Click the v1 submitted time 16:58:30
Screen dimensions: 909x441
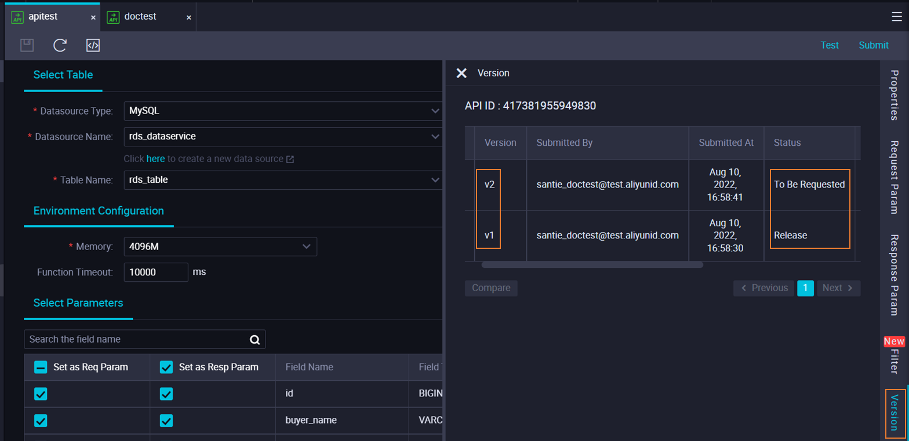[726, 248]
